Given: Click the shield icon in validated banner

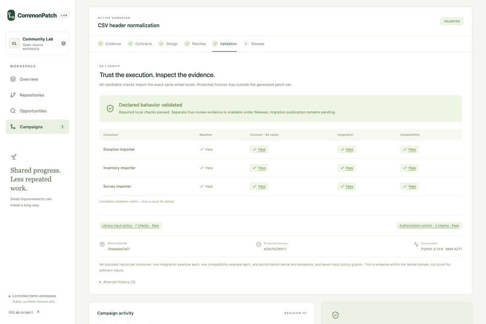Looking at the screenshot, I should click(x=110, y=109).
